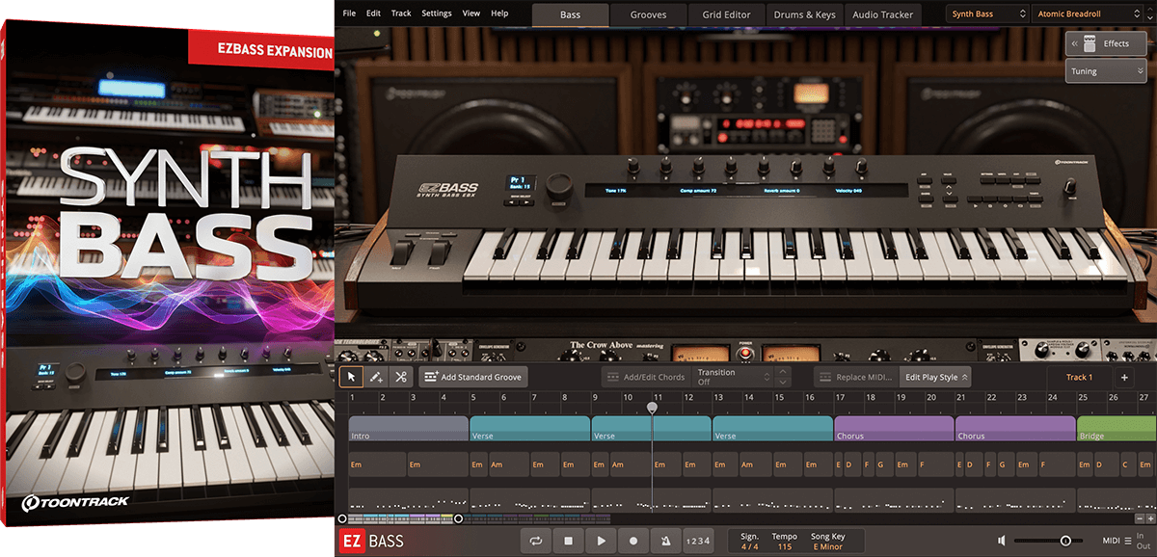The height and width of the screenshot is (557, 1157).
Task: Toggle loop playback on
Action: click(536, 542)
